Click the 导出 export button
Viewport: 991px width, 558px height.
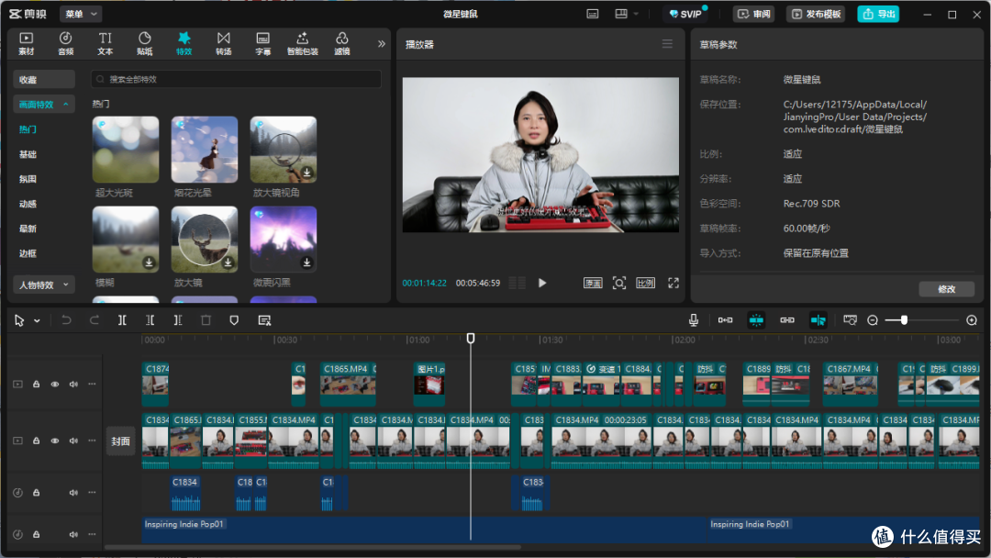tap(878, 14)
